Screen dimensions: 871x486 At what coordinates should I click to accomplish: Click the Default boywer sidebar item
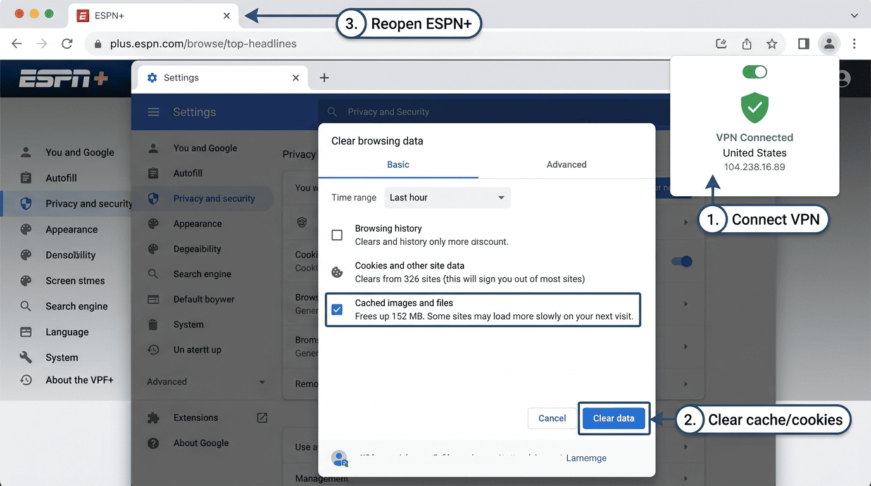[204, 299]
